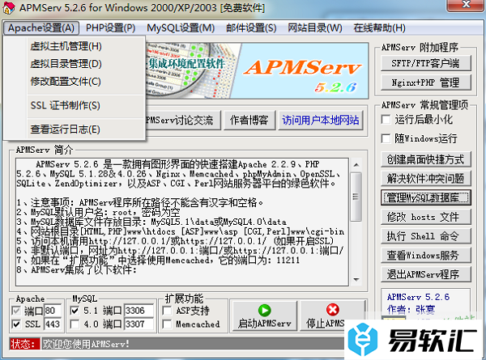
Task: Click the 简介 scrollbar down arrow
Action: pos(356,280)
